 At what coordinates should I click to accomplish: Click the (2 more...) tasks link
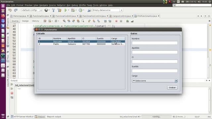180,117
